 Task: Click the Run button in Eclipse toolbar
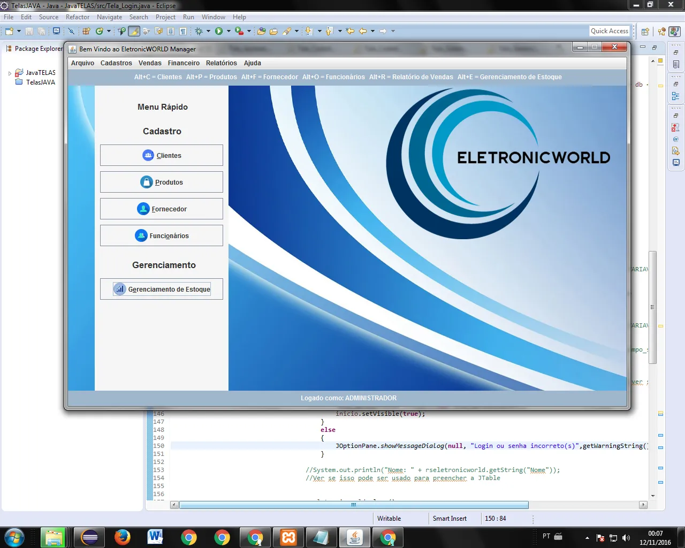[219, 31]
